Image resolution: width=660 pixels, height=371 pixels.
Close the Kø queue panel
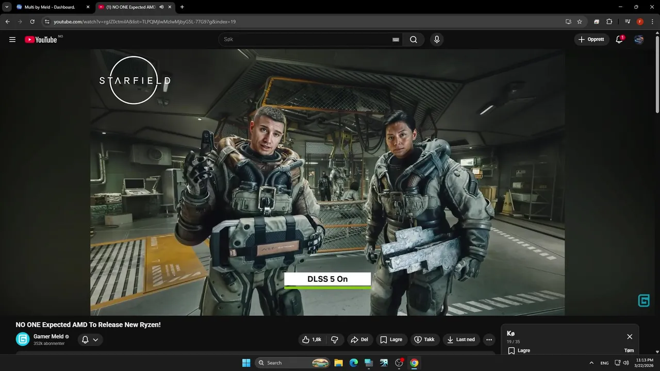coord(630,336)
